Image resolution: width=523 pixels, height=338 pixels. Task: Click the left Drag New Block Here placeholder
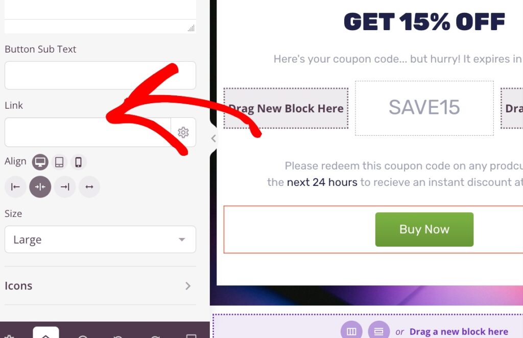tap(286, 108)
